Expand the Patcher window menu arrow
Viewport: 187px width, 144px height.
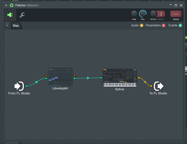(x=6, y=5)
